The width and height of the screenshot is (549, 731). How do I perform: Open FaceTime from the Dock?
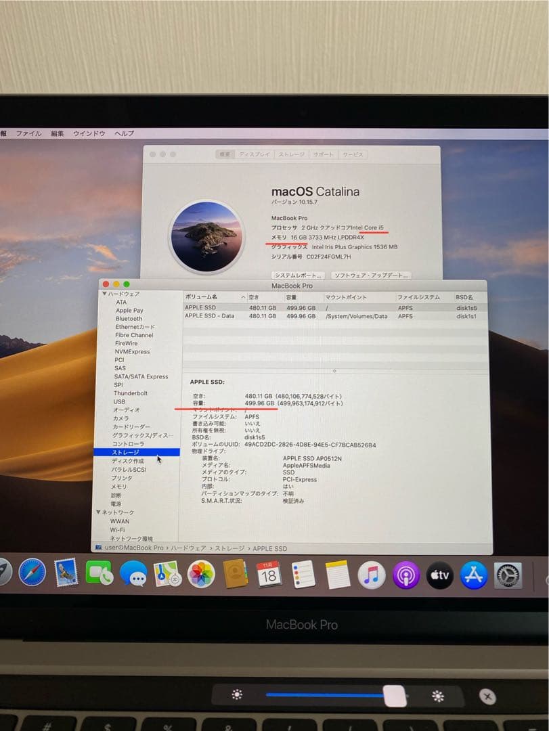click(100, 574)
